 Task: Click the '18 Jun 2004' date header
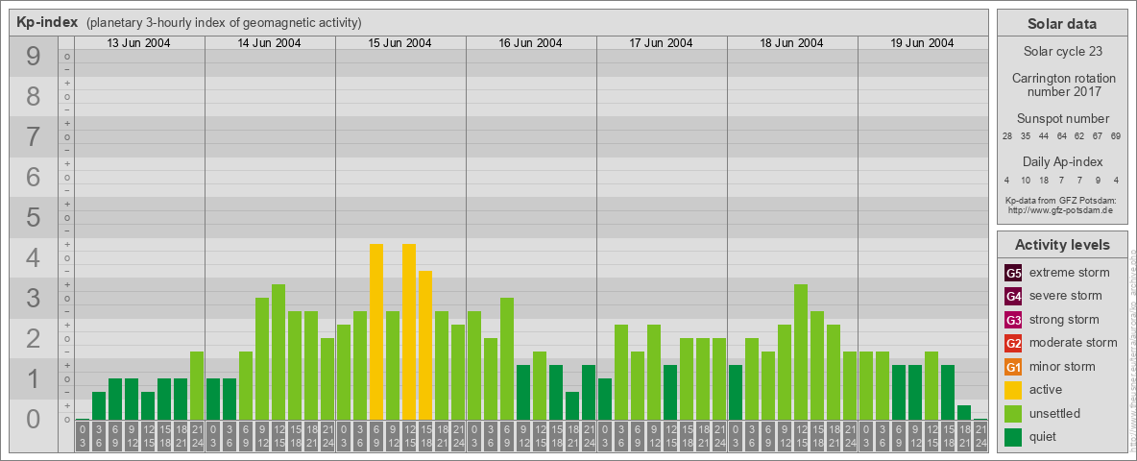(791, 43)
